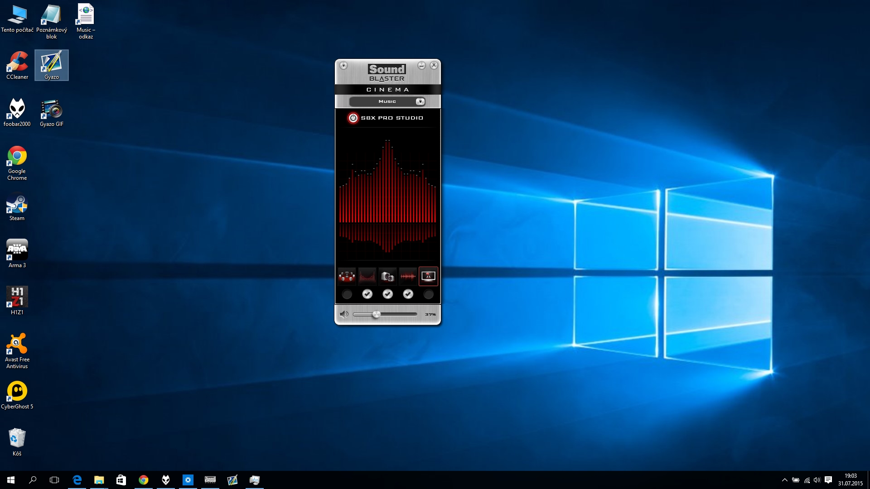Drag the volume slider to adjust level
The height and width of the screenshot is (489, 870).
(376, 314)
